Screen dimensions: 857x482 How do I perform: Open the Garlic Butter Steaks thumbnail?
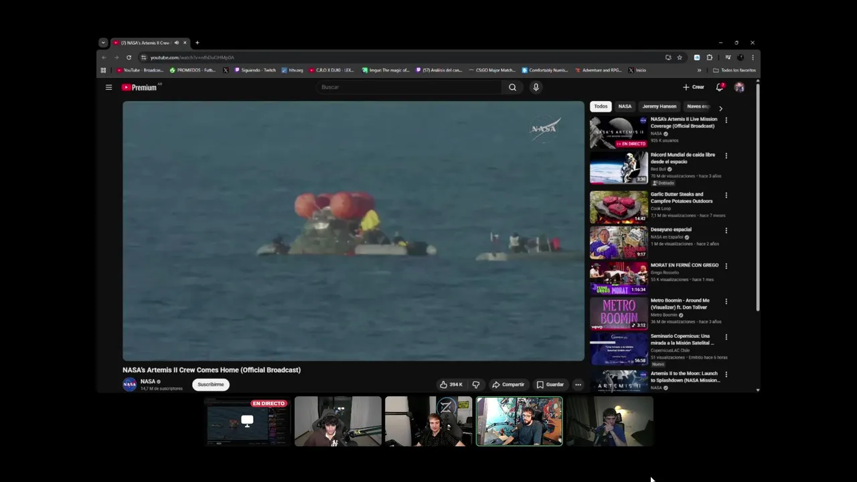(619, 207)
